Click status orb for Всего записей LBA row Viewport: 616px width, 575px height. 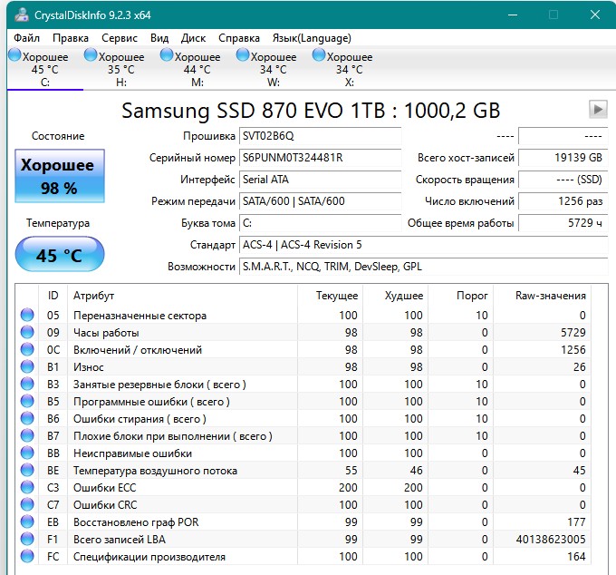[x=26, y=540]
